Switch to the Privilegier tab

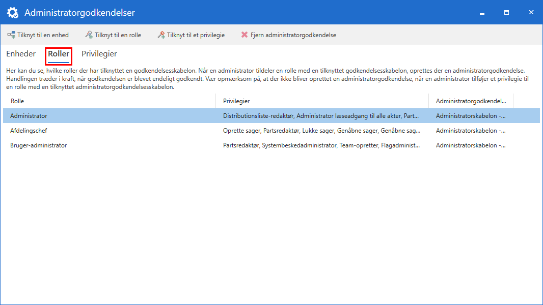pos(99,54)
